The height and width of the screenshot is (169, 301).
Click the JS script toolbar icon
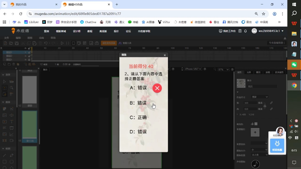(91, 43)
